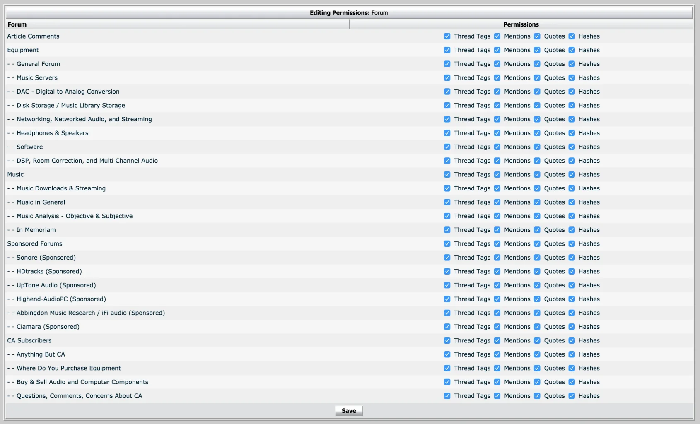The height and width of the screenshot is (424, 700).
Task: Uncheck Thread Tags for Software
Action: [x=447, y=147]
